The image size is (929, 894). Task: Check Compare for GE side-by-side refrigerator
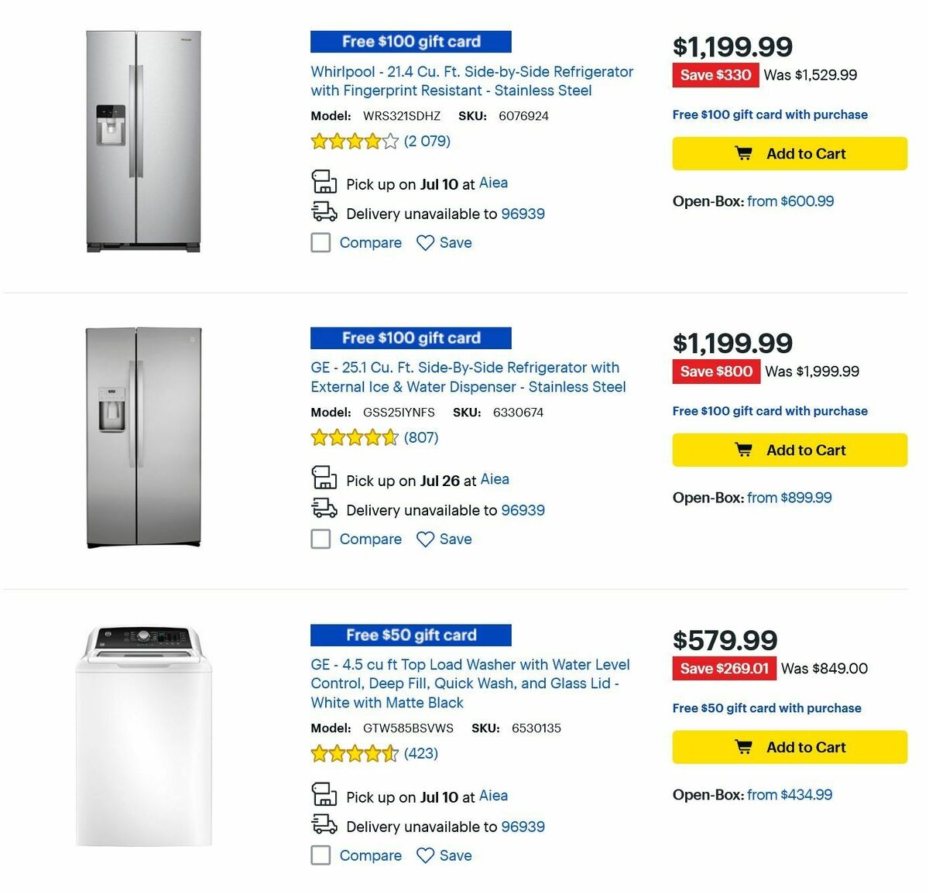[x=321, y=539]
